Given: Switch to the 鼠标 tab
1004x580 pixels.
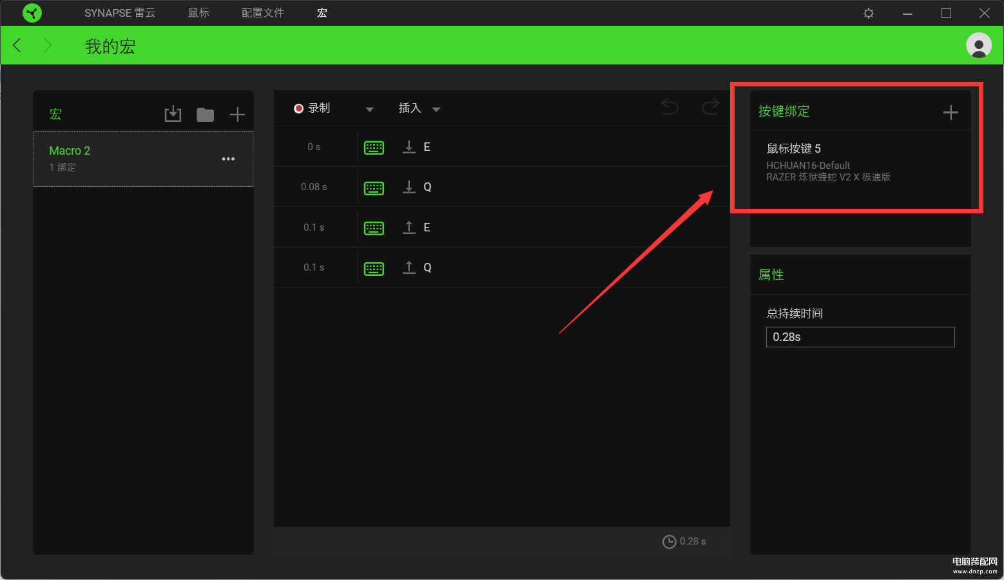Looking at the screenshot, I should [x=198, y=13].
